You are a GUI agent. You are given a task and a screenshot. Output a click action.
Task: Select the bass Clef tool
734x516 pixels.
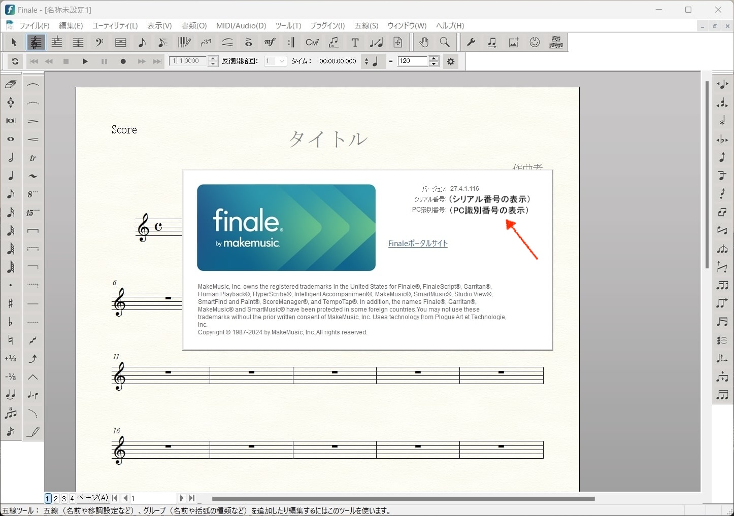click(x=99, y=43)
